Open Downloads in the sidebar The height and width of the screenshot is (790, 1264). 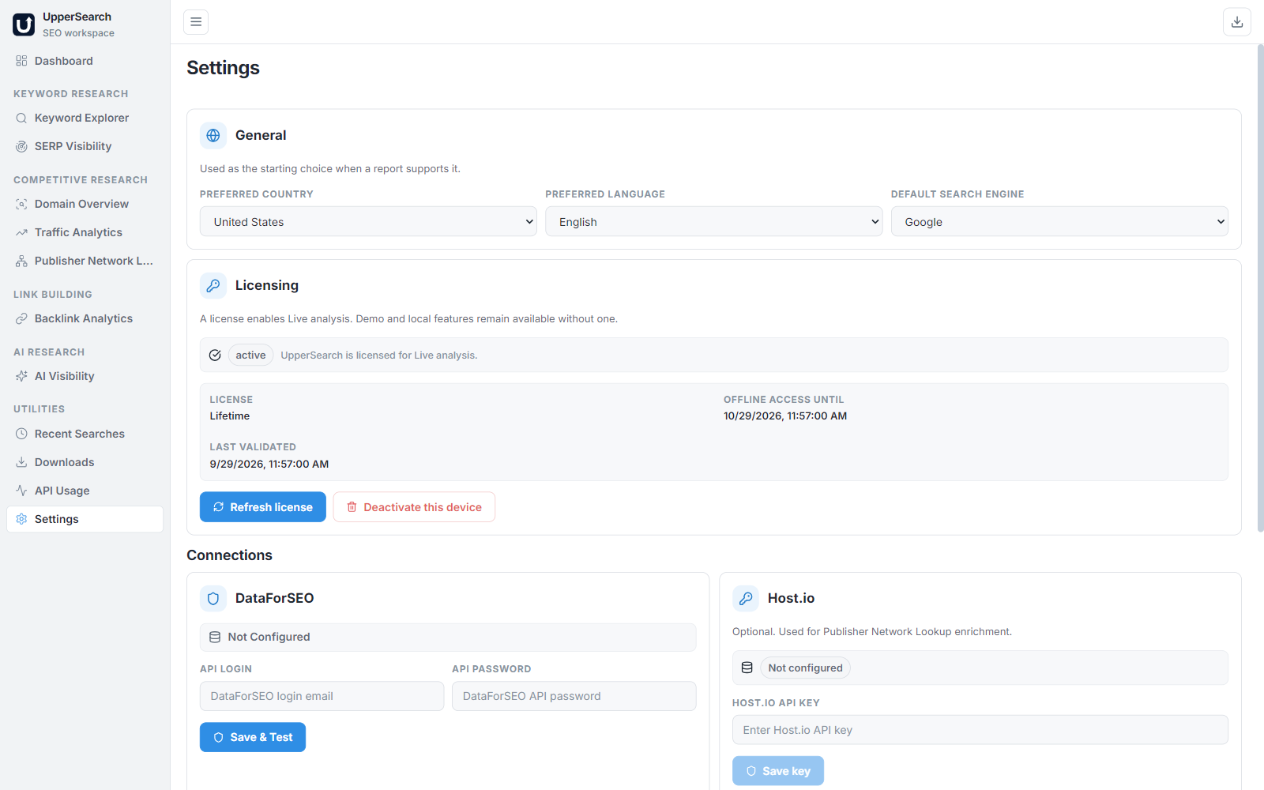point(85,462)
